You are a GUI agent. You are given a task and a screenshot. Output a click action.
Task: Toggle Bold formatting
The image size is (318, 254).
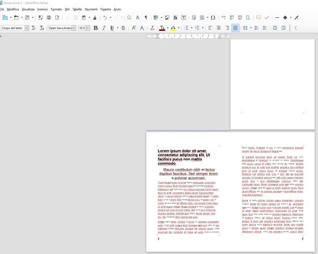pos(95,28)
